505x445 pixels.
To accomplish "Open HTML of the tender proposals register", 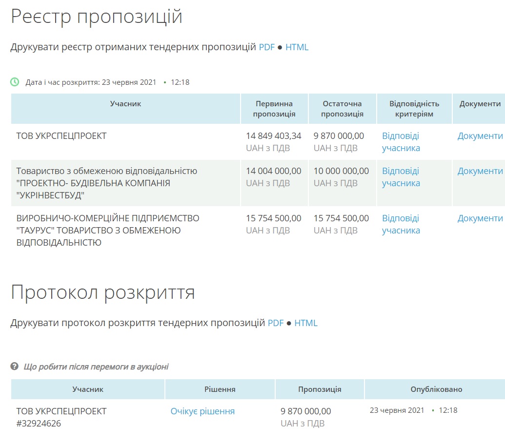I will pos(297,47).
